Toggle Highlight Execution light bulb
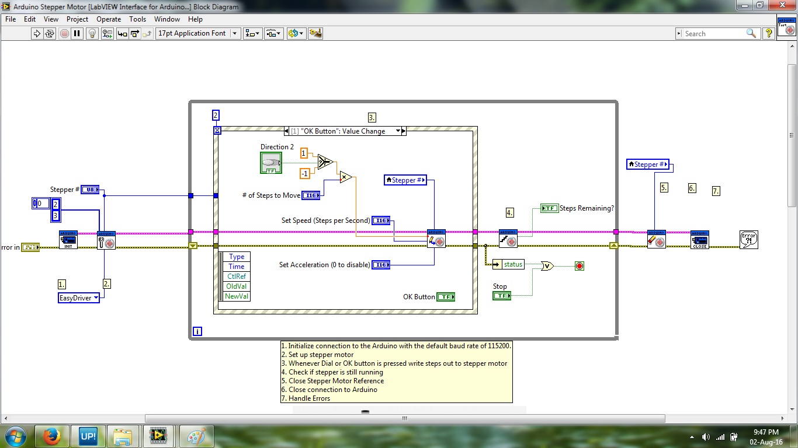 (92, 34)
